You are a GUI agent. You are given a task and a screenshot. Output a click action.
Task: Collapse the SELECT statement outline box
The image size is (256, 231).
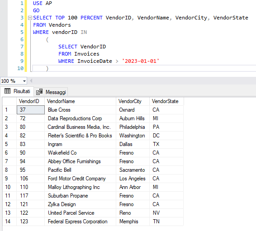pos(30,18)
